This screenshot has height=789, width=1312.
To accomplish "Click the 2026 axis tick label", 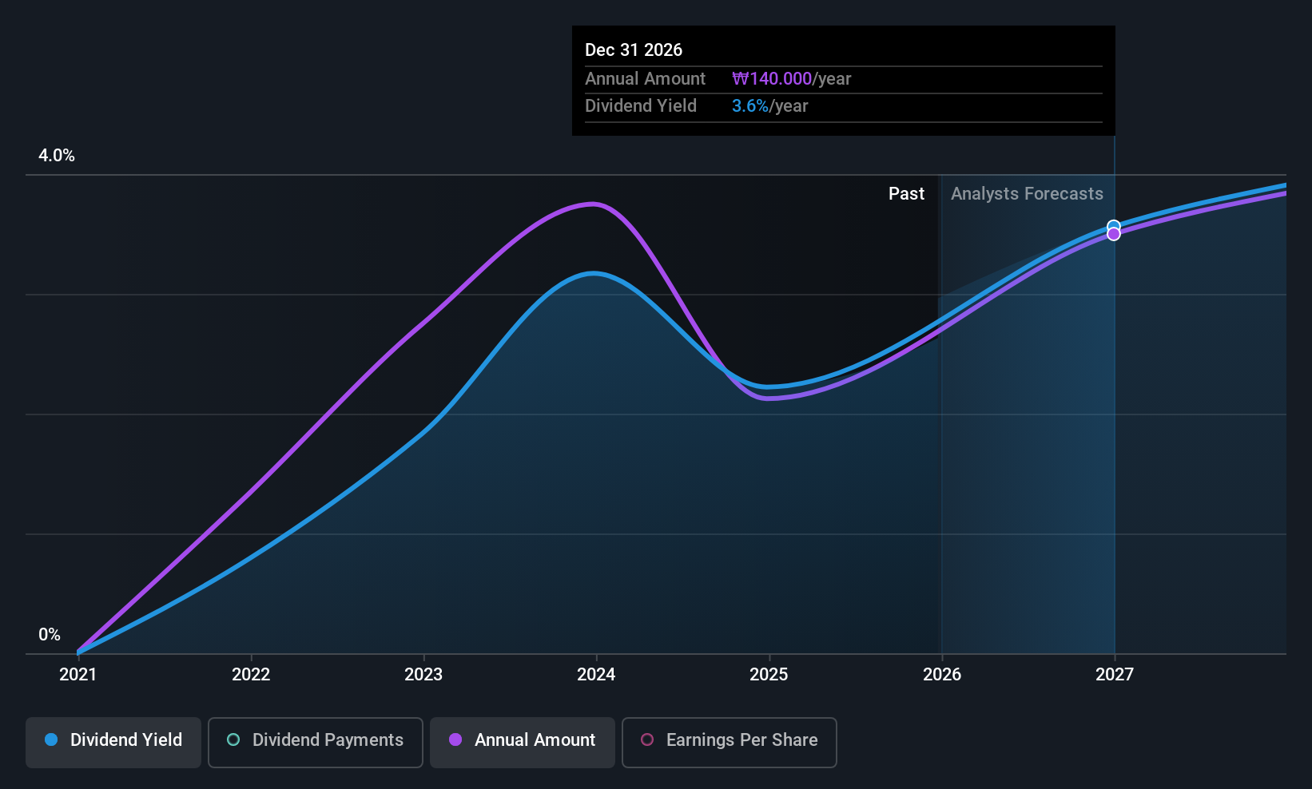I will click(942, 674).
